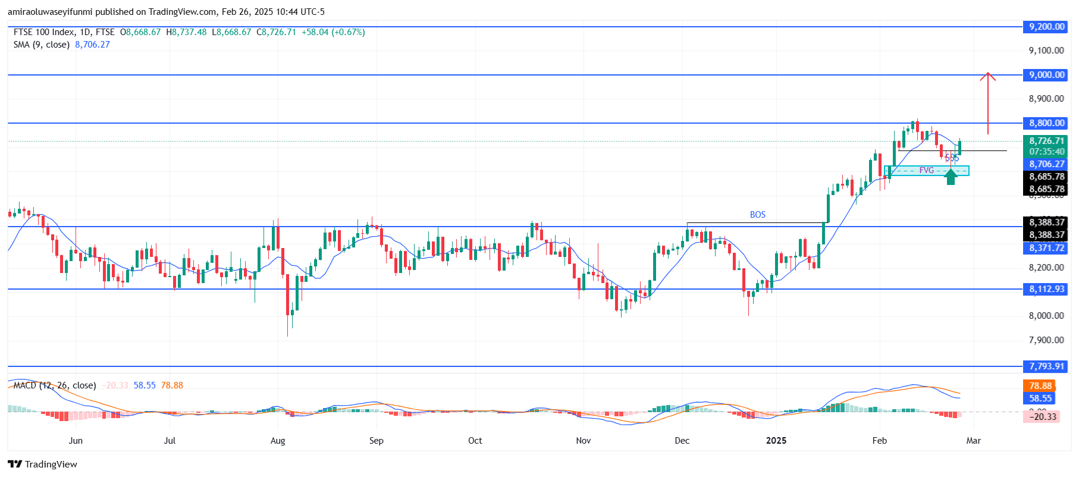Click the Aug month label on time axis

(278, 441)
